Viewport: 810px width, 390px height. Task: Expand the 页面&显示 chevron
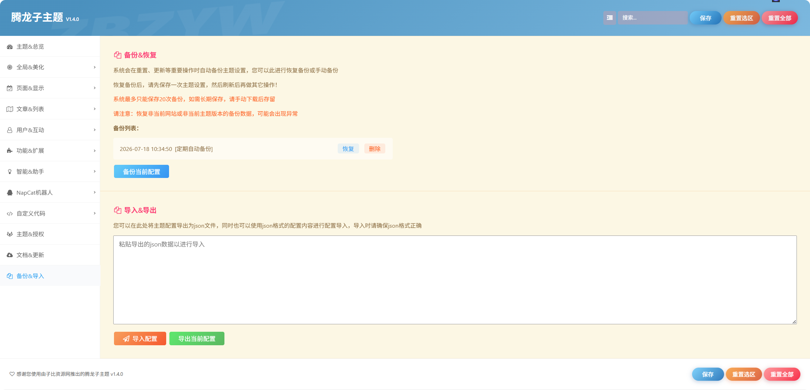pos(94,88)
